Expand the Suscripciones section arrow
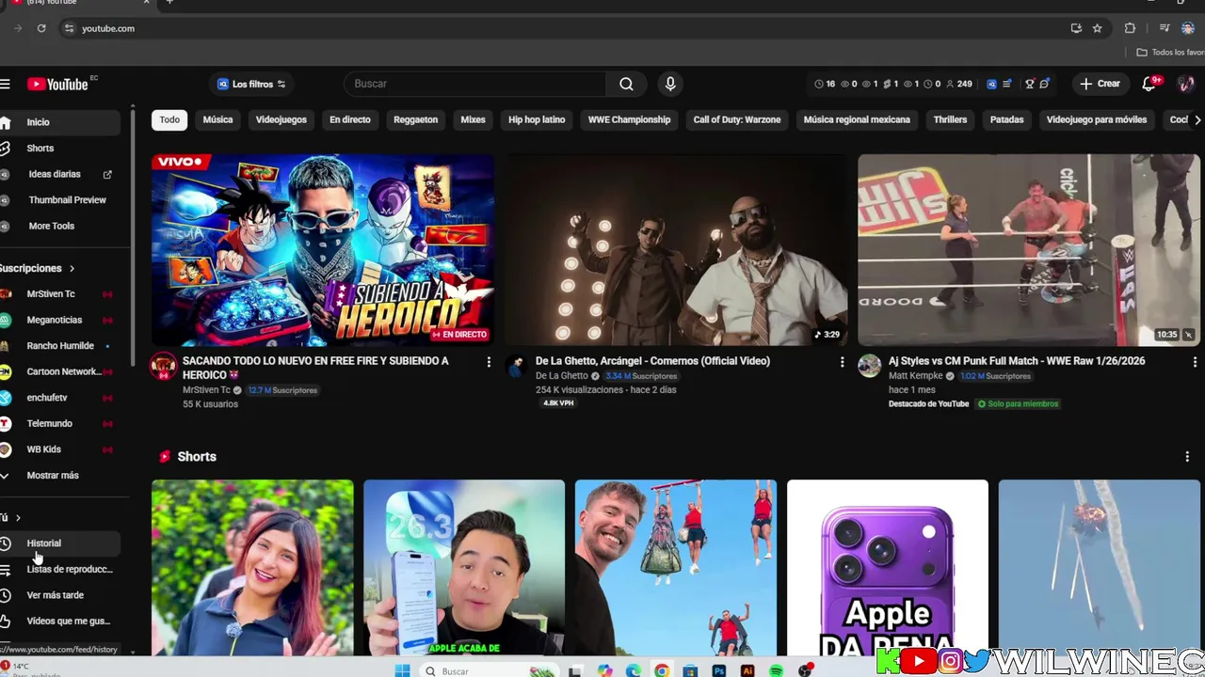Image resolution: width=1205 pixels, height=677 pixels. click(72, 269)
